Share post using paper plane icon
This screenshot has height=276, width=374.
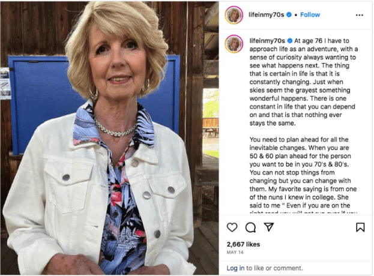(x=269, y=227)
